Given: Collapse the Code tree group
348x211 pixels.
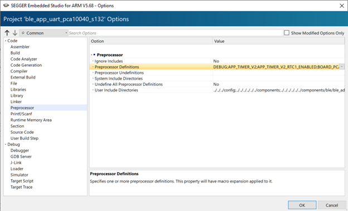Looking at the screenshot, I should coord(6,41).
